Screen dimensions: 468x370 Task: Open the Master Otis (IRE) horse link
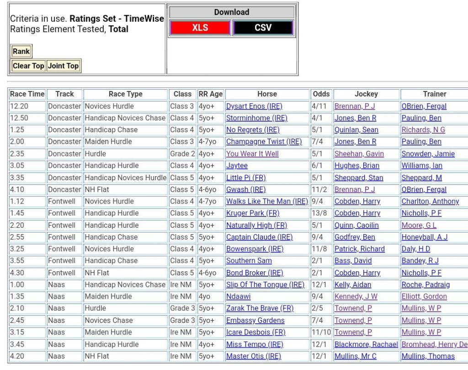pos(253,356)
